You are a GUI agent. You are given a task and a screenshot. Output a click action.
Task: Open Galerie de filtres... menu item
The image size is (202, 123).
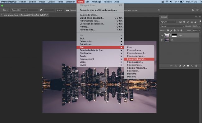pos(100,15)
